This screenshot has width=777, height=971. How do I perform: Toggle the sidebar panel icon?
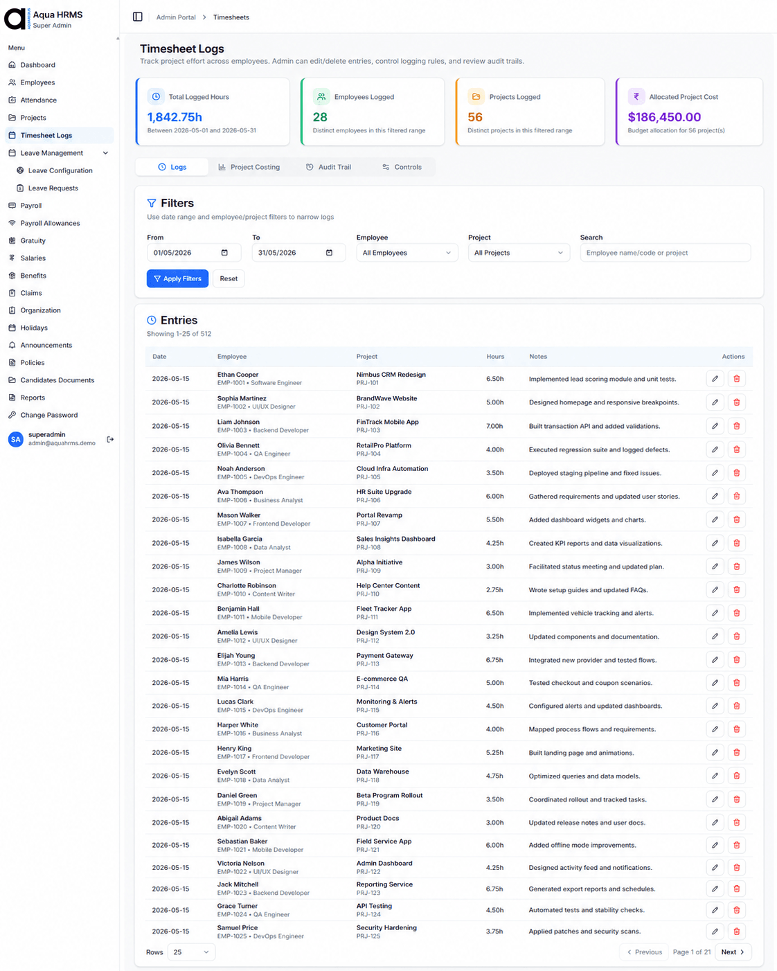[x=138, y=17]
